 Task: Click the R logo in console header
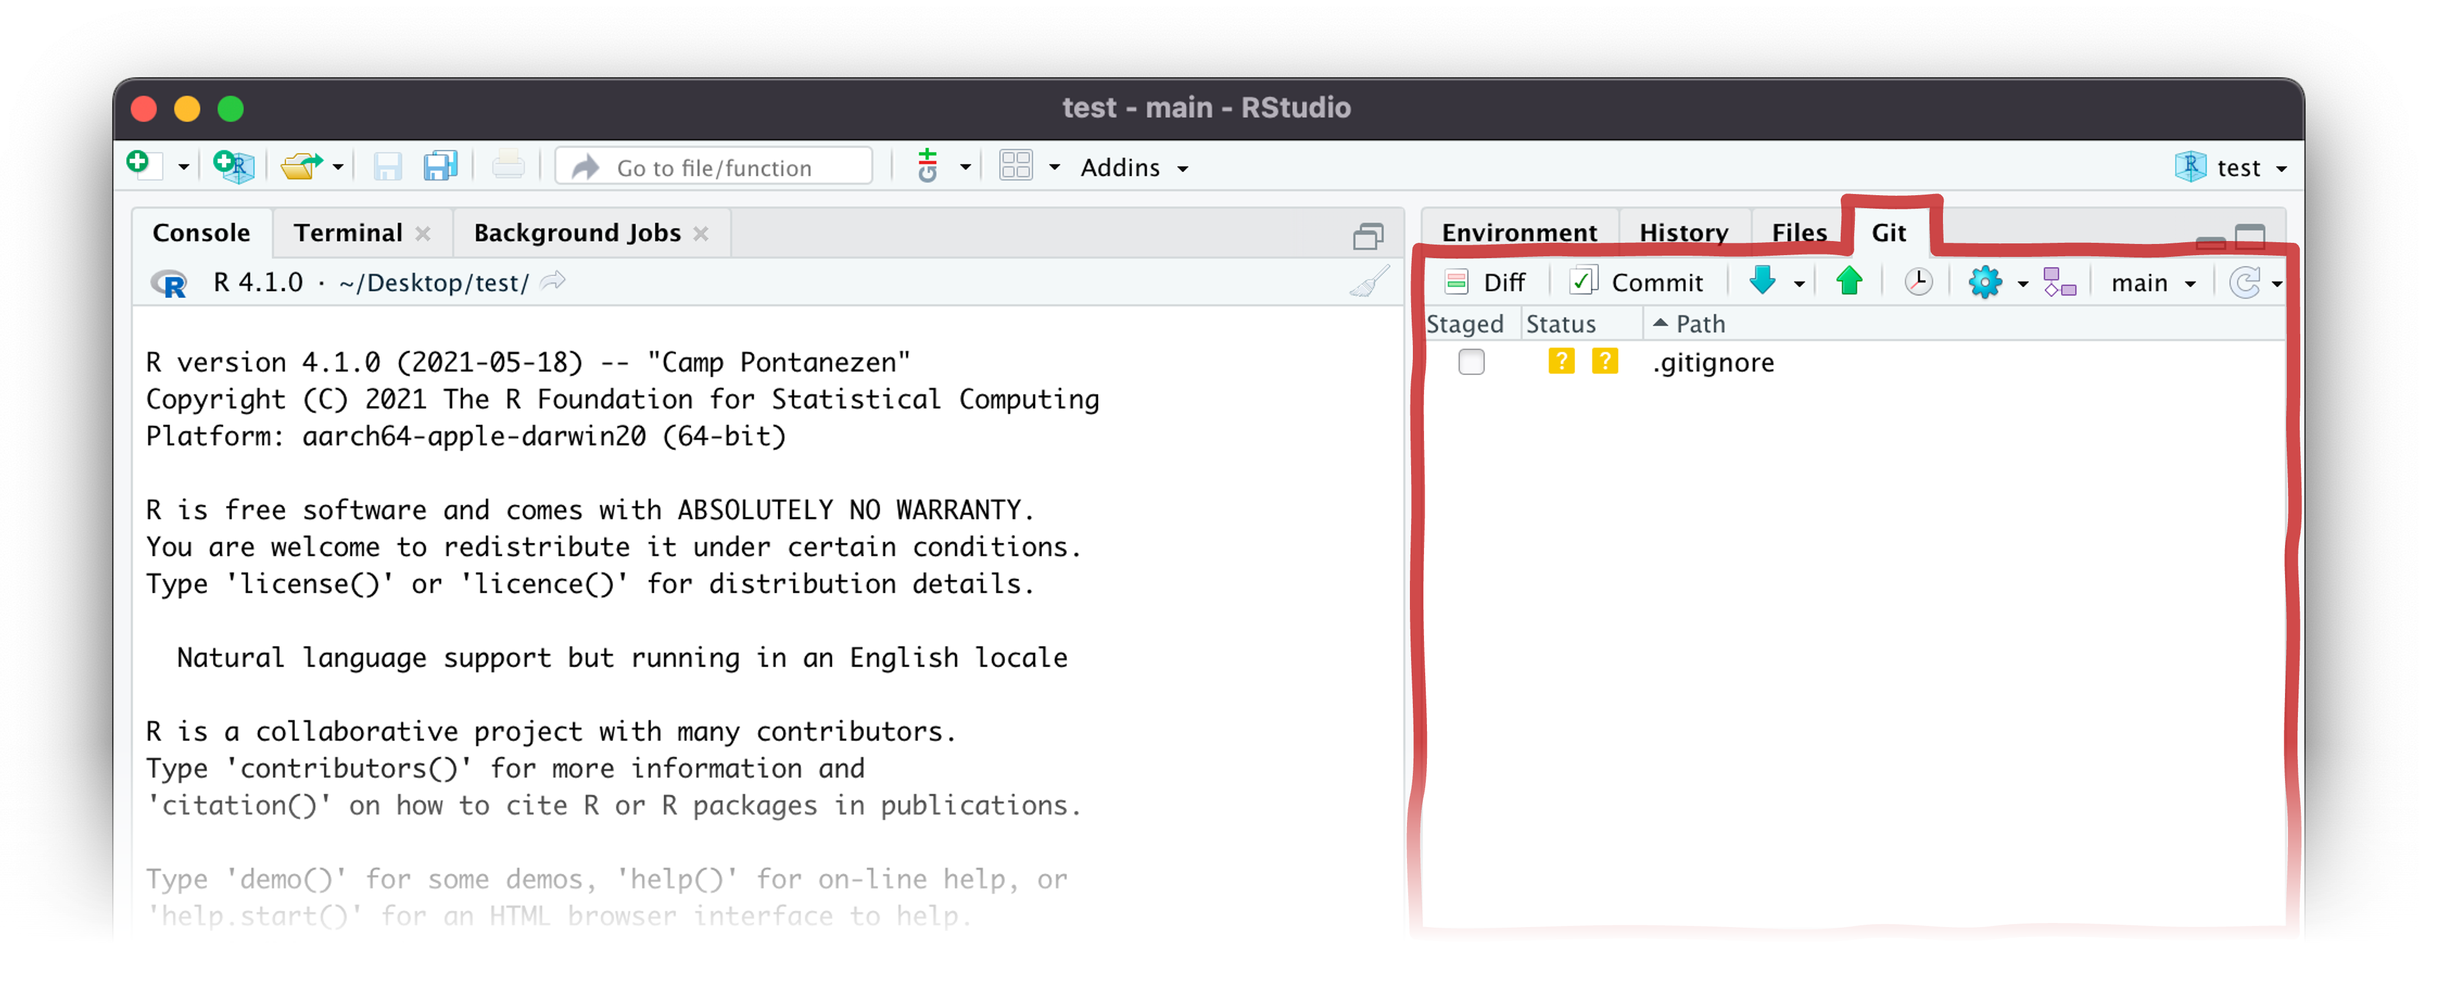click(169, 283)
